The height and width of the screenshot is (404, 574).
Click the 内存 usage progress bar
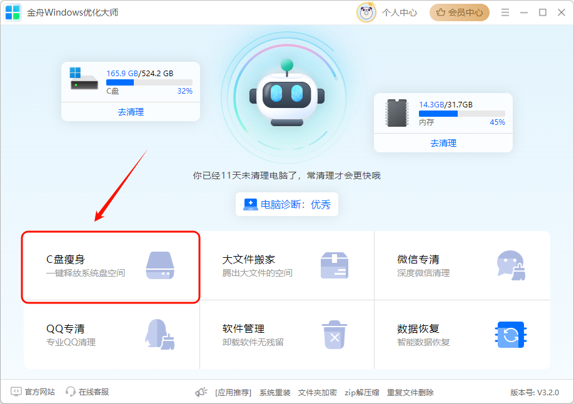462,114
